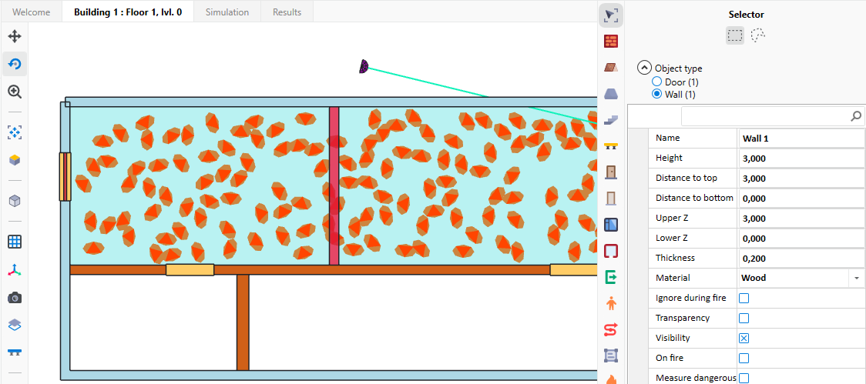Edit the Height value field
The height and width of the screenshot is (384, 866).
(801, 159)
